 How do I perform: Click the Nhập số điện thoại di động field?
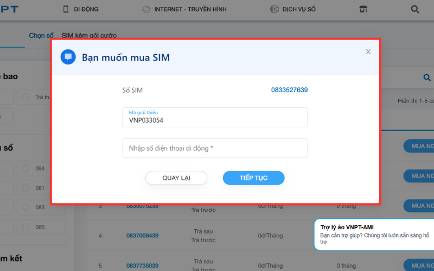[215, 148]
